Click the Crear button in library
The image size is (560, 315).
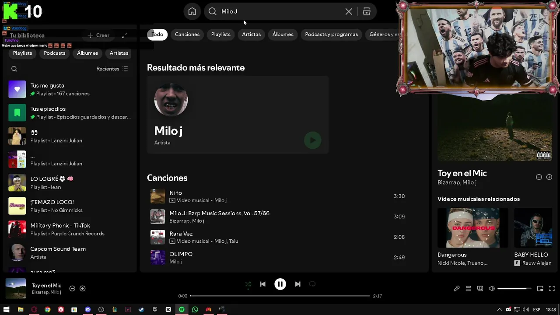[x=98, y=35]
